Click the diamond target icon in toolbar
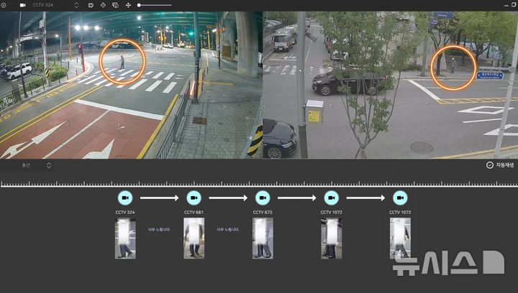 coord(103,5)
